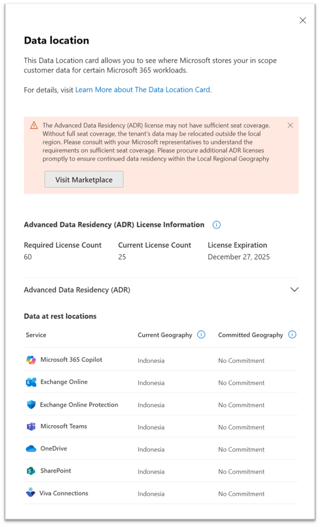Open ADR License Information info icon
Screen dimensions: 320x526
pos(217,225)
